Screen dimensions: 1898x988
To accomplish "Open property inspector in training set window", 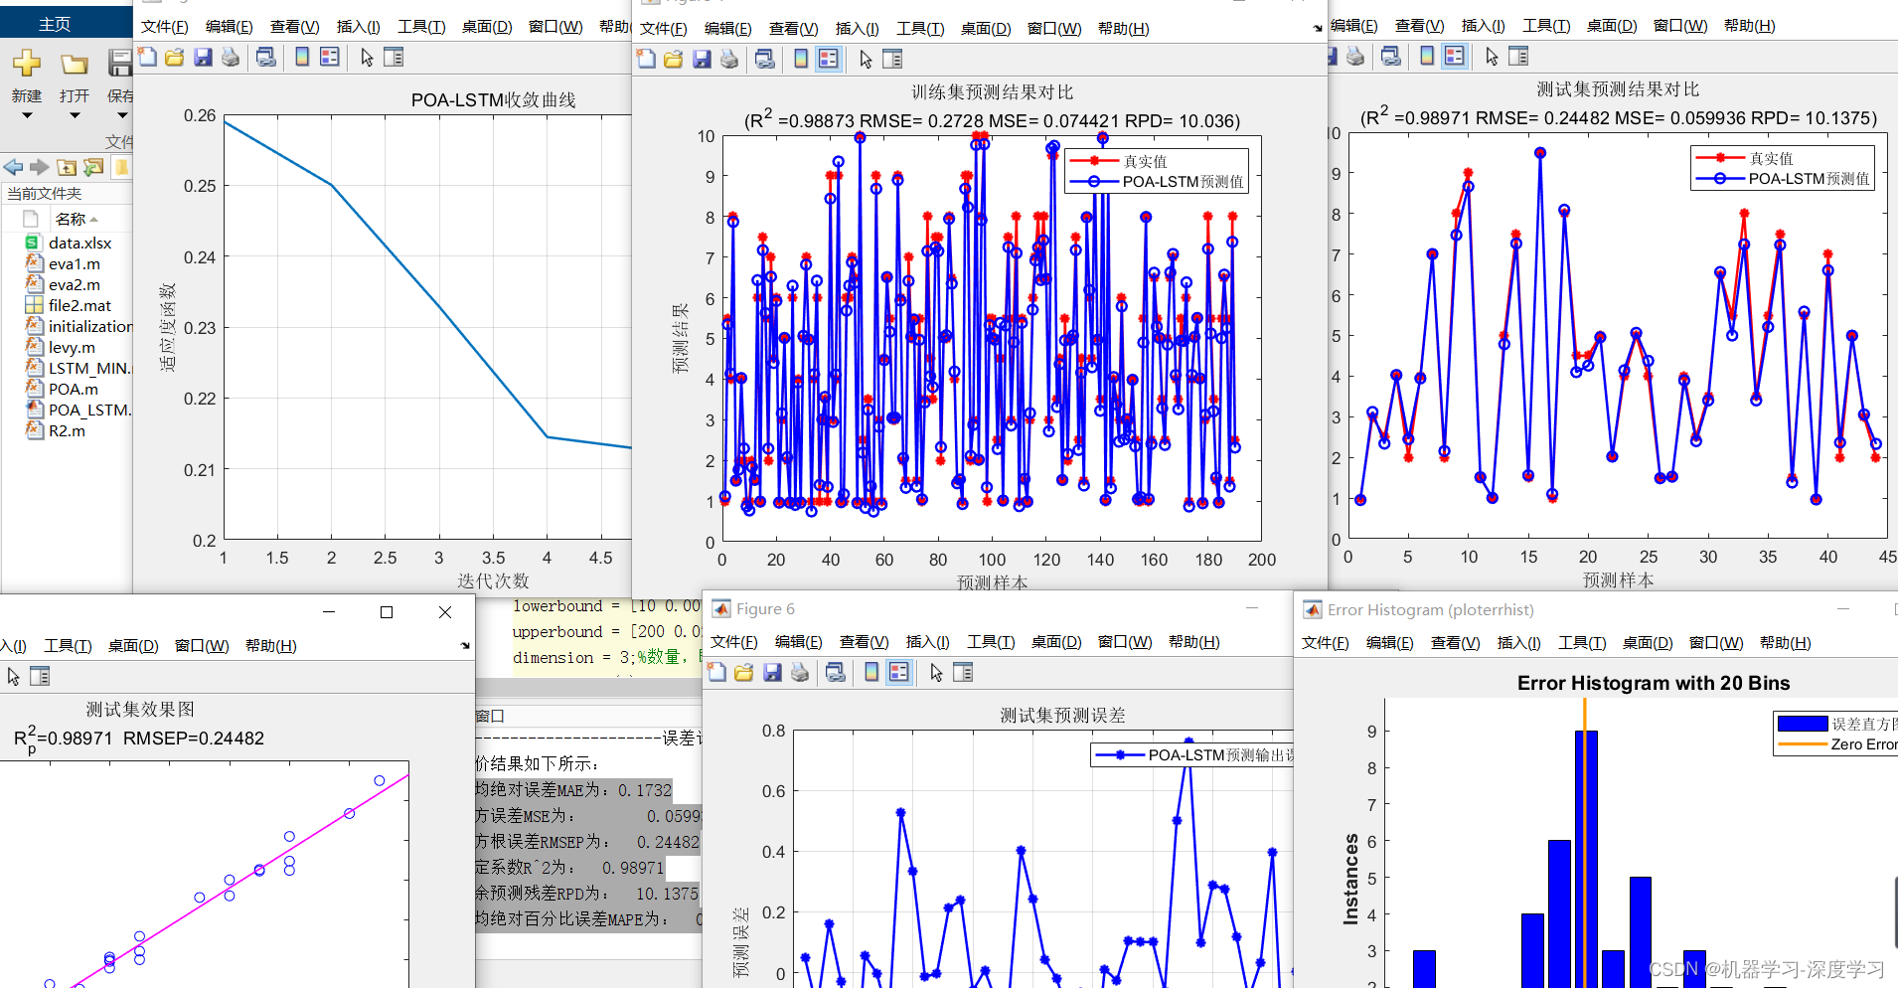I will click(x=892, y=59).
